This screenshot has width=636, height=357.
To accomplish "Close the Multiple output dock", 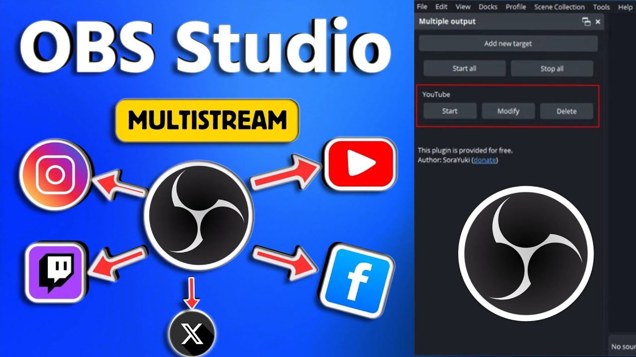I will click(598, 22).
